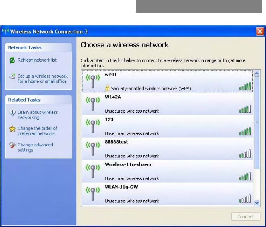266x227 pixels.
Task: Click 'Unsecured wireless network' under 88888test
Action: 132,156
